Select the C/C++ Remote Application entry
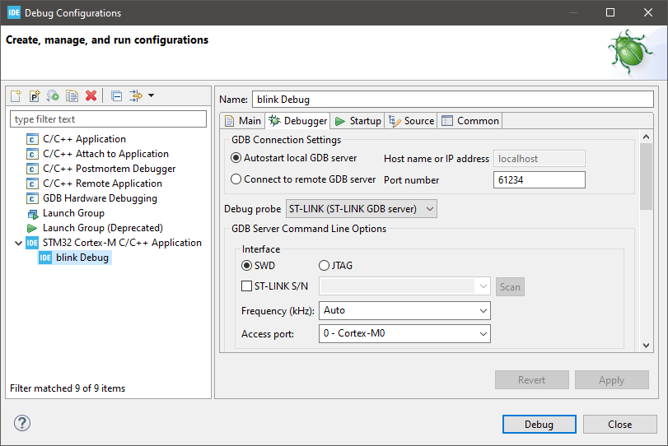This screenshot has width=668, height=446. (x=102, y=184)
